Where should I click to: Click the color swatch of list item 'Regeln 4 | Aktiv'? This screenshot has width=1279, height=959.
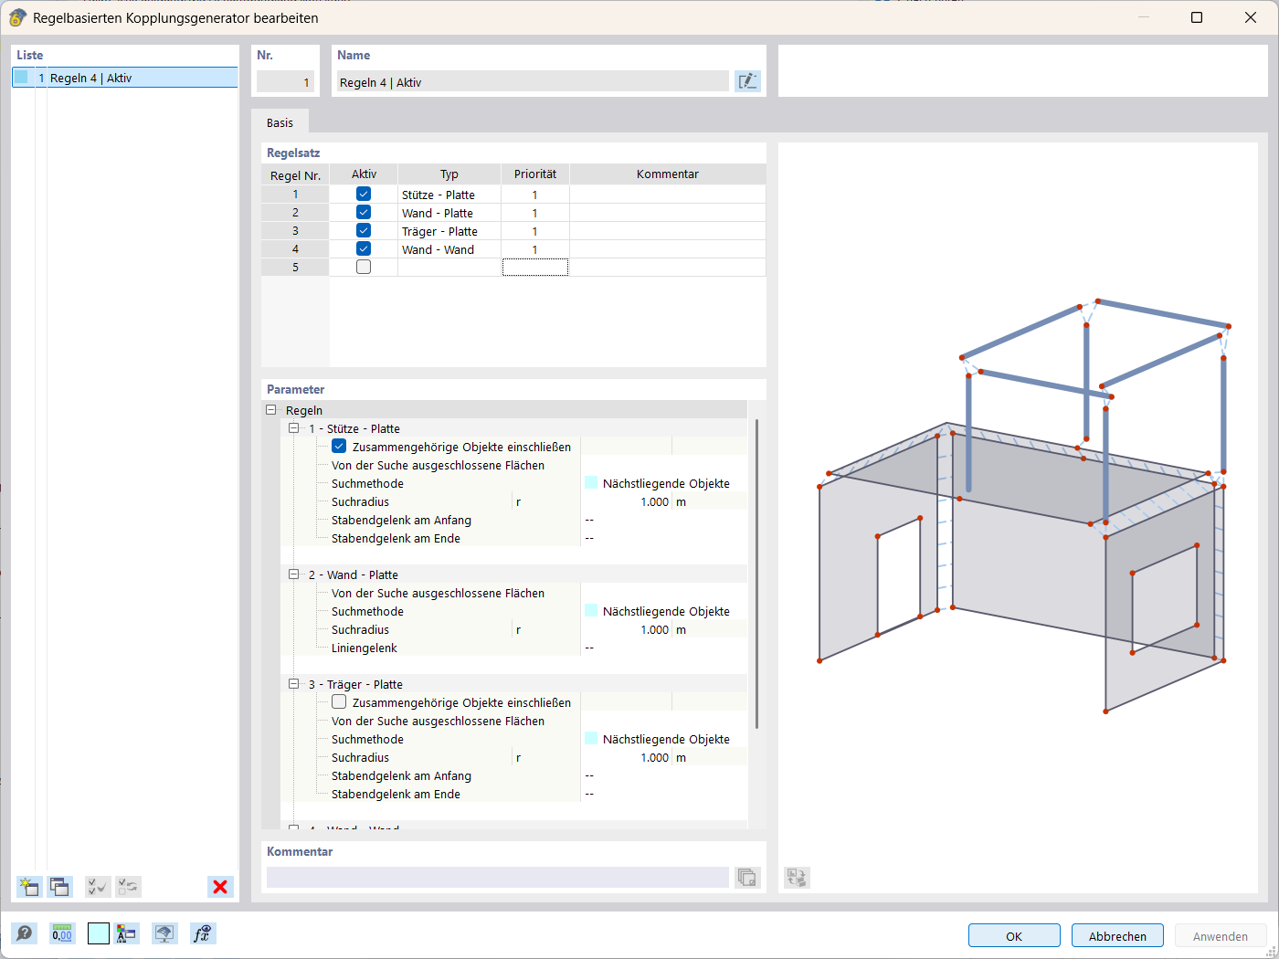(x=21, y=78)
